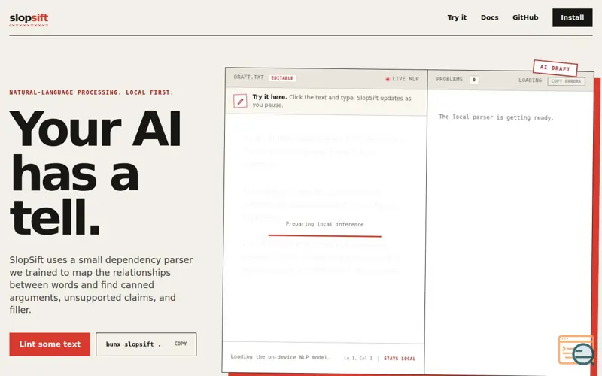
Task: Copy the bunx slopsift command
Action: click(x=181, y=344)
